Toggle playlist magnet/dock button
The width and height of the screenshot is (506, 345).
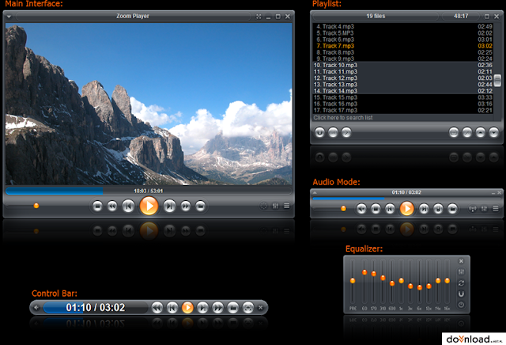(x=319, y=132)
